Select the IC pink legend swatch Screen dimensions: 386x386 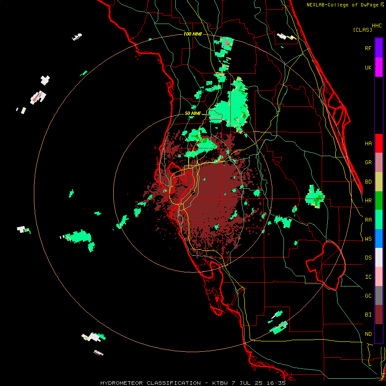(x=379, y=277)
